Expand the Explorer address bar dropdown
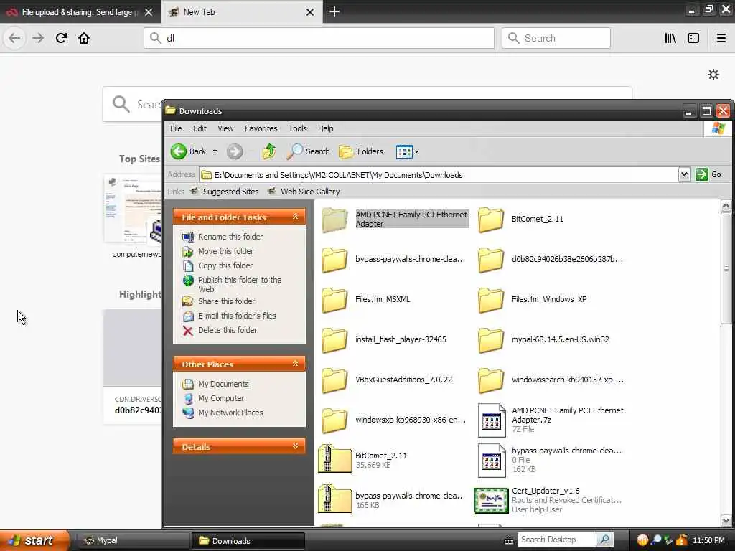 tap(684, 175)
